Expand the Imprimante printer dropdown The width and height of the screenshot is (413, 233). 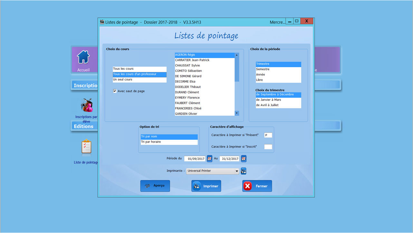pos(237,171)
